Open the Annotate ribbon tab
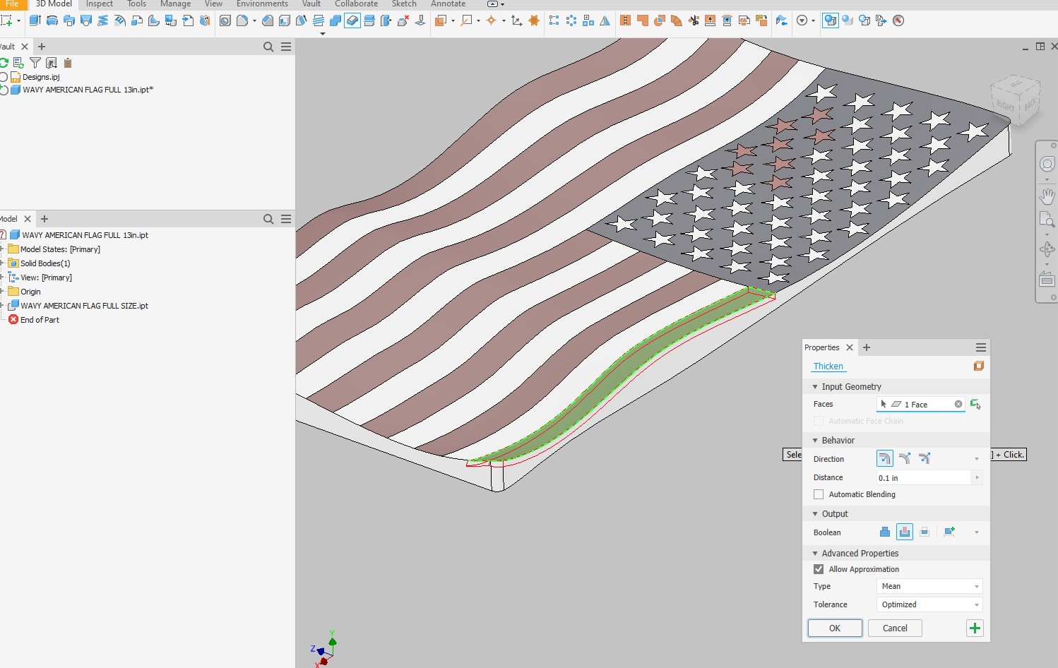1058x668 pixels. 448,4
